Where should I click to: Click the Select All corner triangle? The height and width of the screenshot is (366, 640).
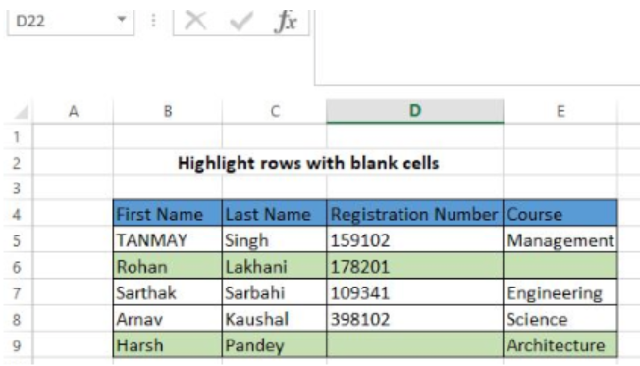click(x=22, y=112)
